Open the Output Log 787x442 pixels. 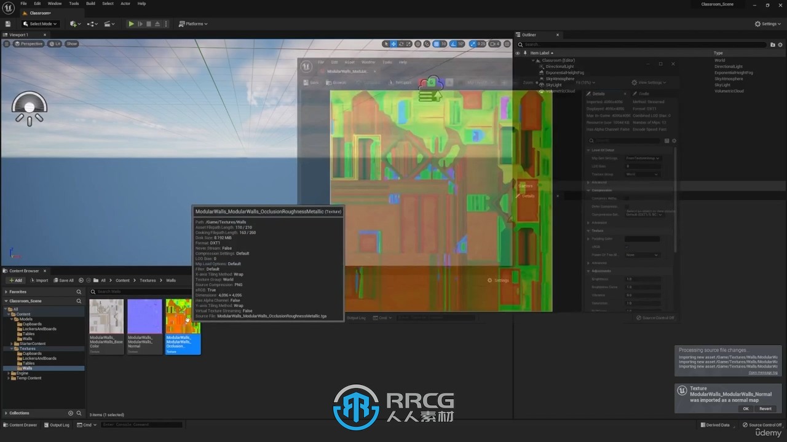pos(56,425)
